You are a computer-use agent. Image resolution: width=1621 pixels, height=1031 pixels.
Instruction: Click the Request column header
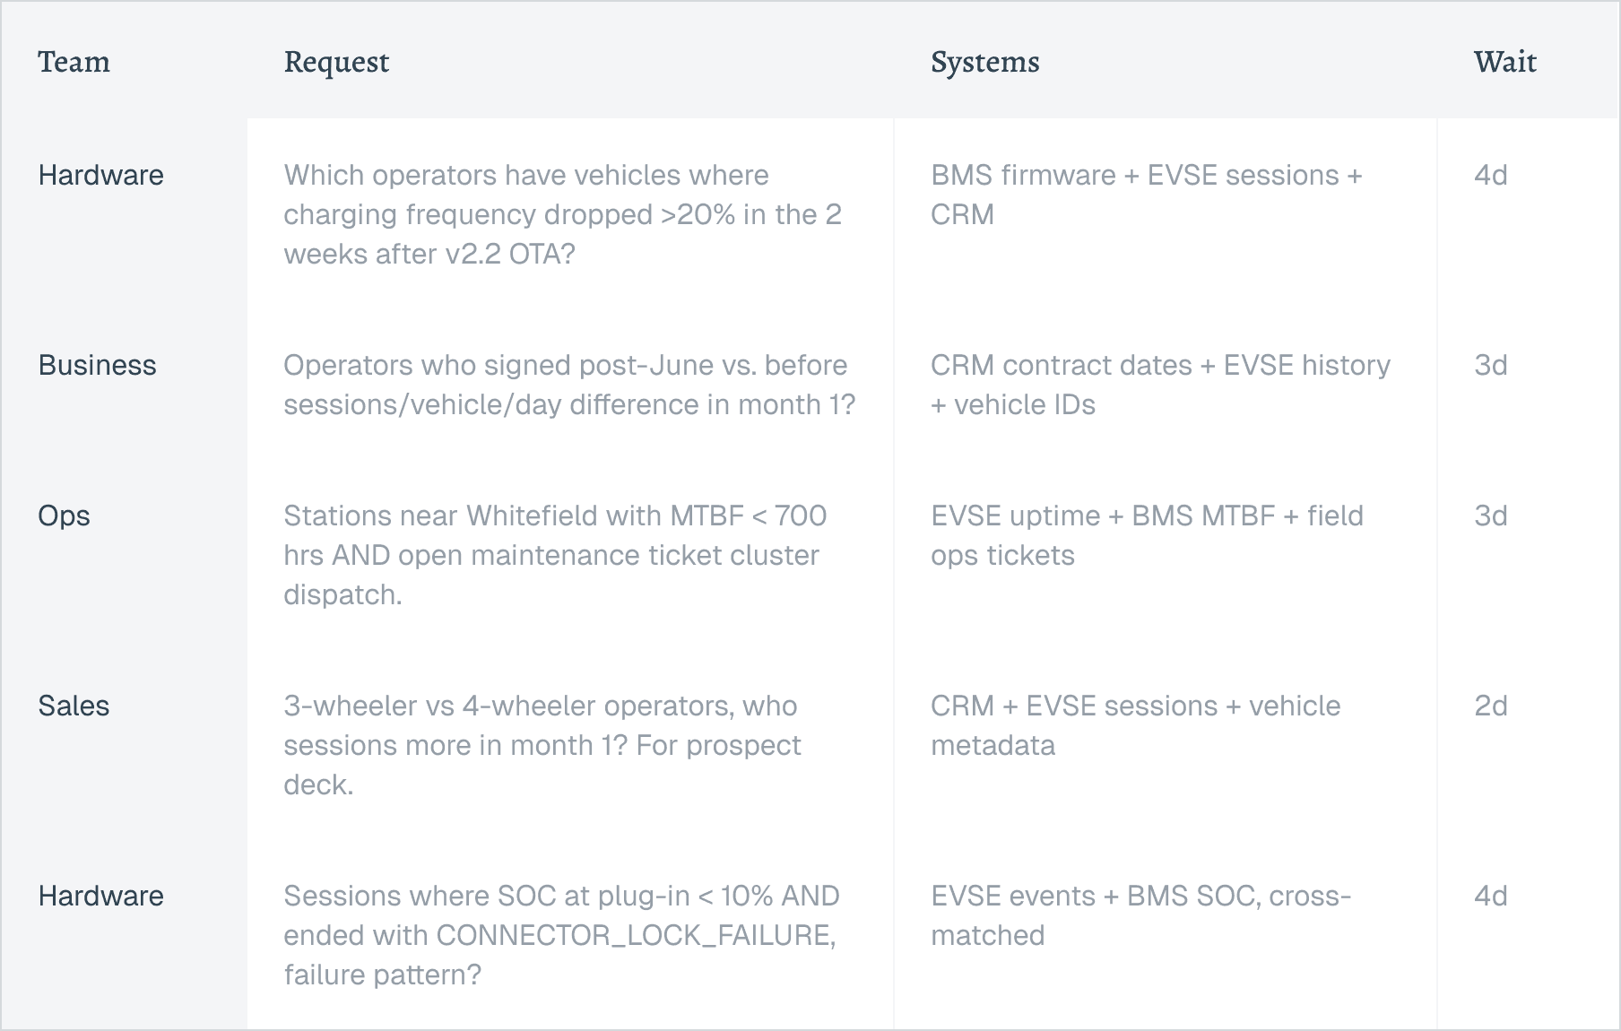pos(336,62)
